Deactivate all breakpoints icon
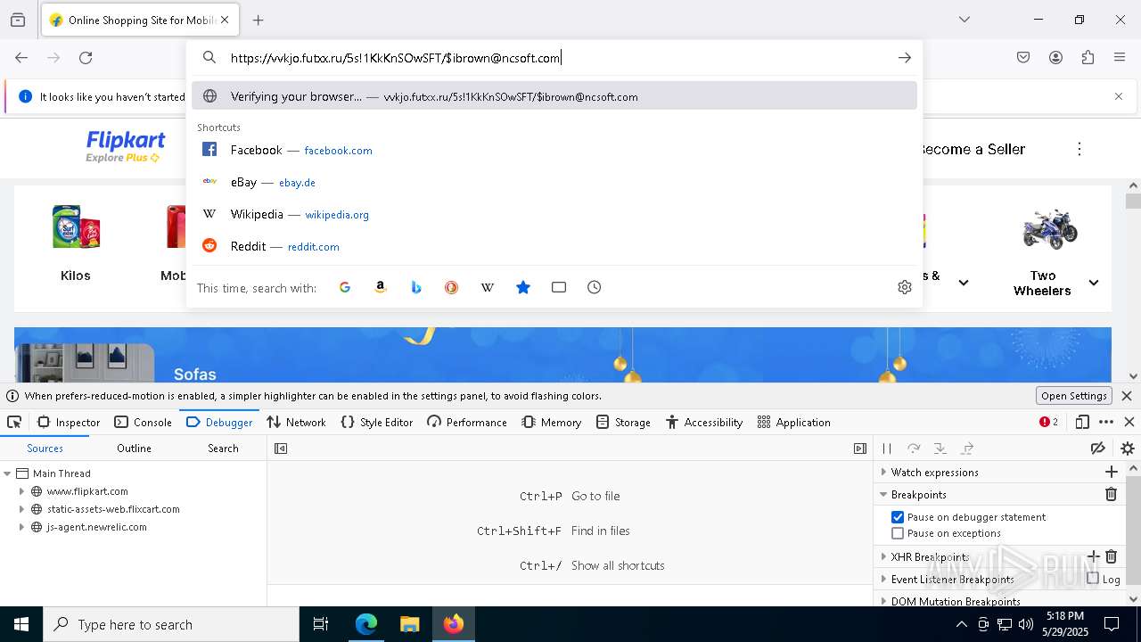 (1098, 449)
